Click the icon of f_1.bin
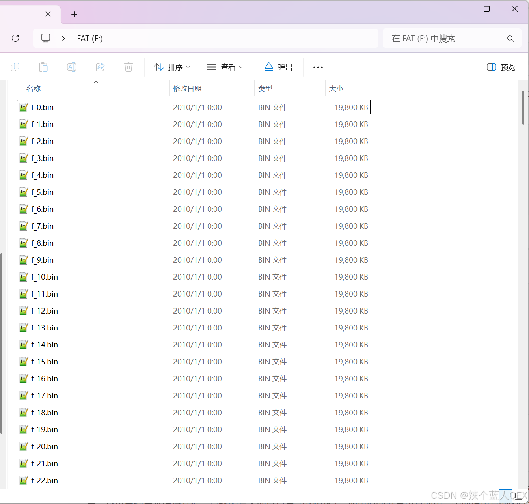 tap(24, 124)
